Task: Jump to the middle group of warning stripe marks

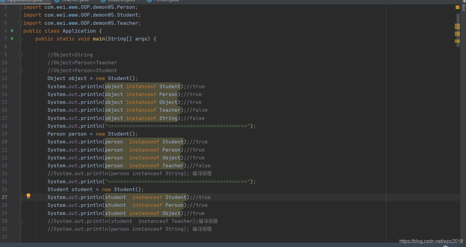Action: 457,34
